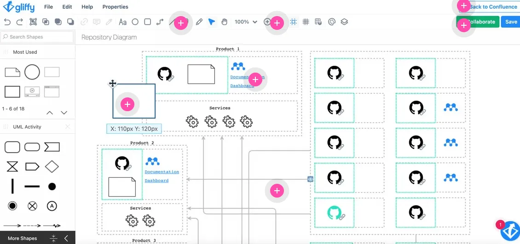Select the text tool (Aa)
The height and width of the screenshot is (244, 520).
(x=123, y=22)
